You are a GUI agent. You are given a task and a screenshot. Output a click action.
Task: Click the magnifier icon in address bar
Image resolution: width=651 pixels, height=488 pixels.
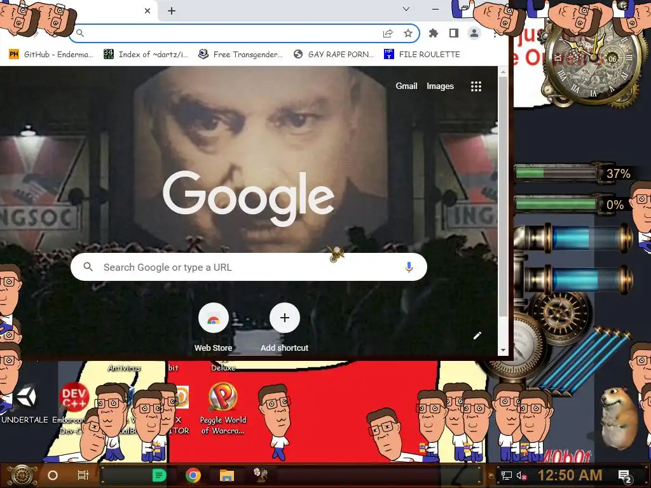[80, 33]
